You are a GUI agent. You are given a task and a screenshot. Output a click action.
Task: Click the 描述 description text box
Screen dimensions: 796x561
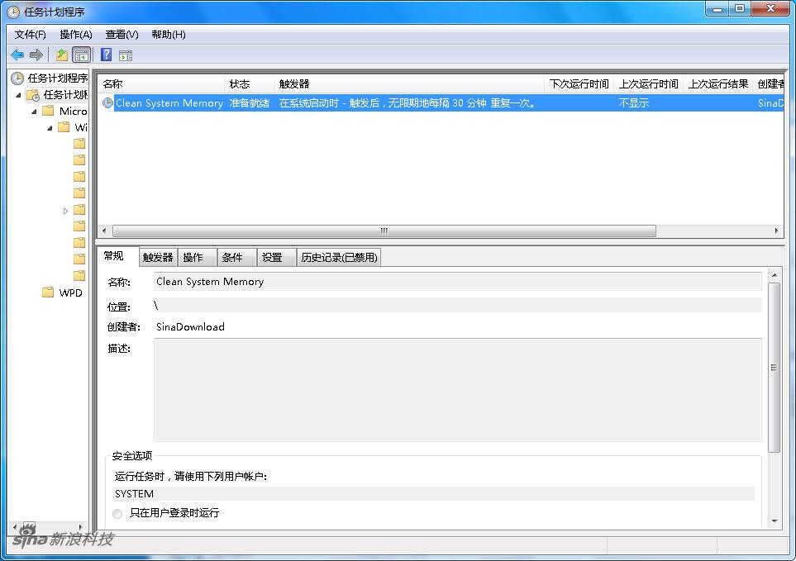(x=457, y=389)
